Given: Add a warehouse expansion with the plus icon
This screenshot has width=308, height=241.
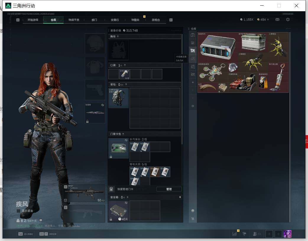Looking at the screenshot, I should point(193,83).
